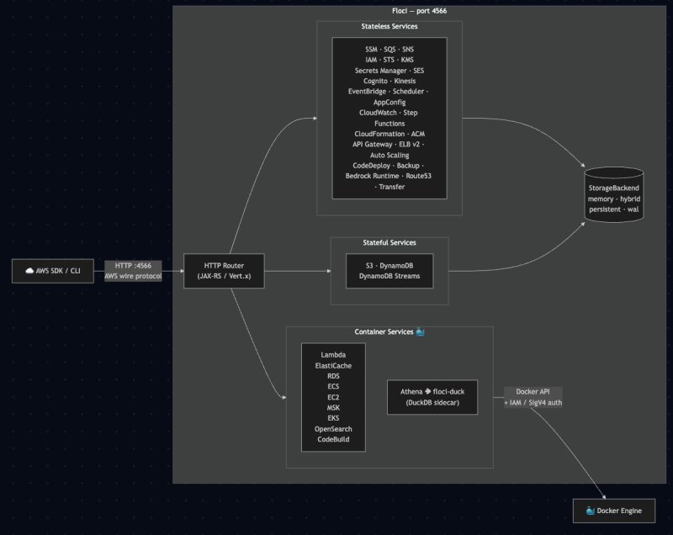Click the 'Cognito · Kinesis' line

[389, 81]
